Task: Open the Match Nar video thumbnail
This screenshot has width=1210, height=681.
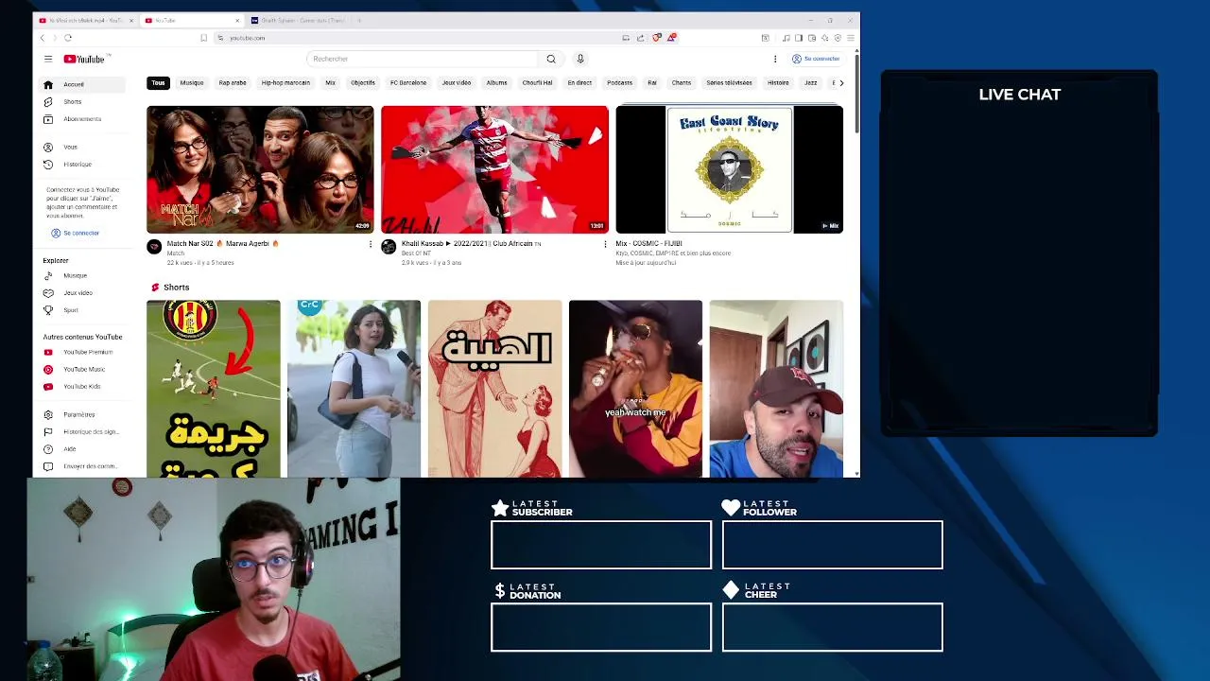Action: 260,169
